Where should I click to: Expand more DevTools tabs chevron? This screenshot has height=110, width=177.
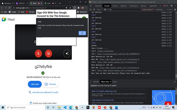(x=160, y=6)
